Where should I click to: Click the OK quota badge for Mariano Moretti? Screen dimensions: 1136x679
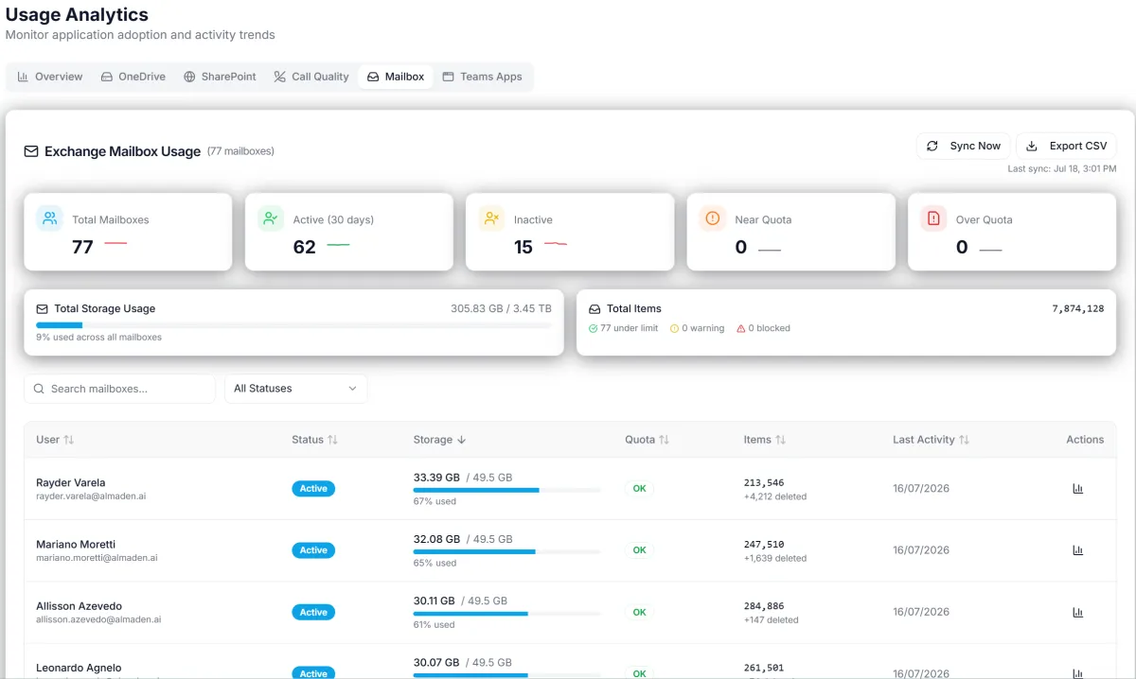(x=639, y=550)
